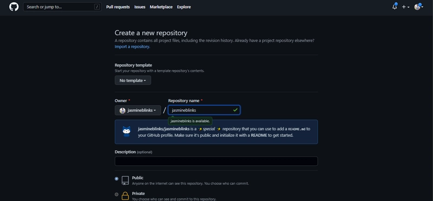
Task: Open Marketplace from the header
Action: pyautogui.click(x=161, y=7)
